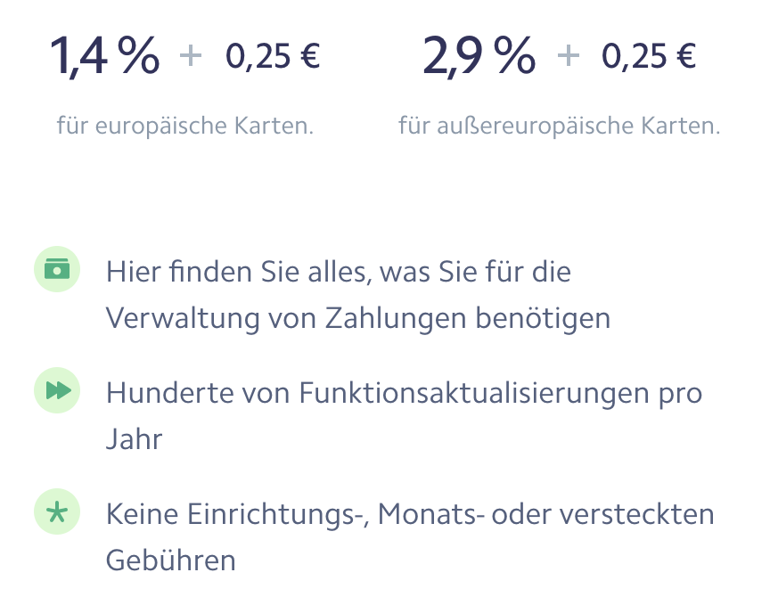Click the word "Jahr"
Screen dimensions: 770x597
coord(134,439)
